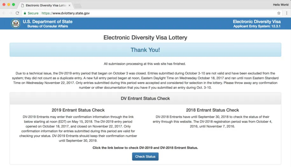Click the browser back arrow
The width and height of the screenshot is (291, 167).
click(4, 13)
